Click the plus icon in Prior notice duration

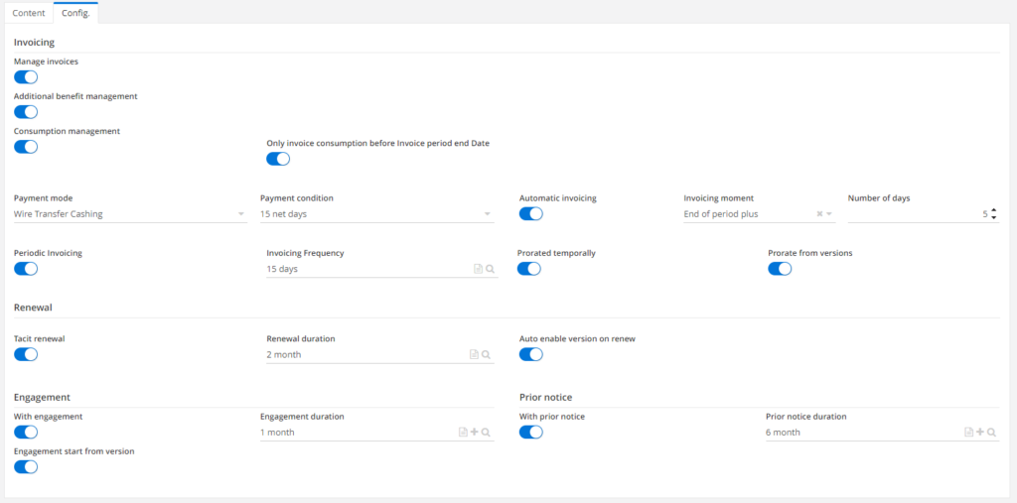point(979,433)
